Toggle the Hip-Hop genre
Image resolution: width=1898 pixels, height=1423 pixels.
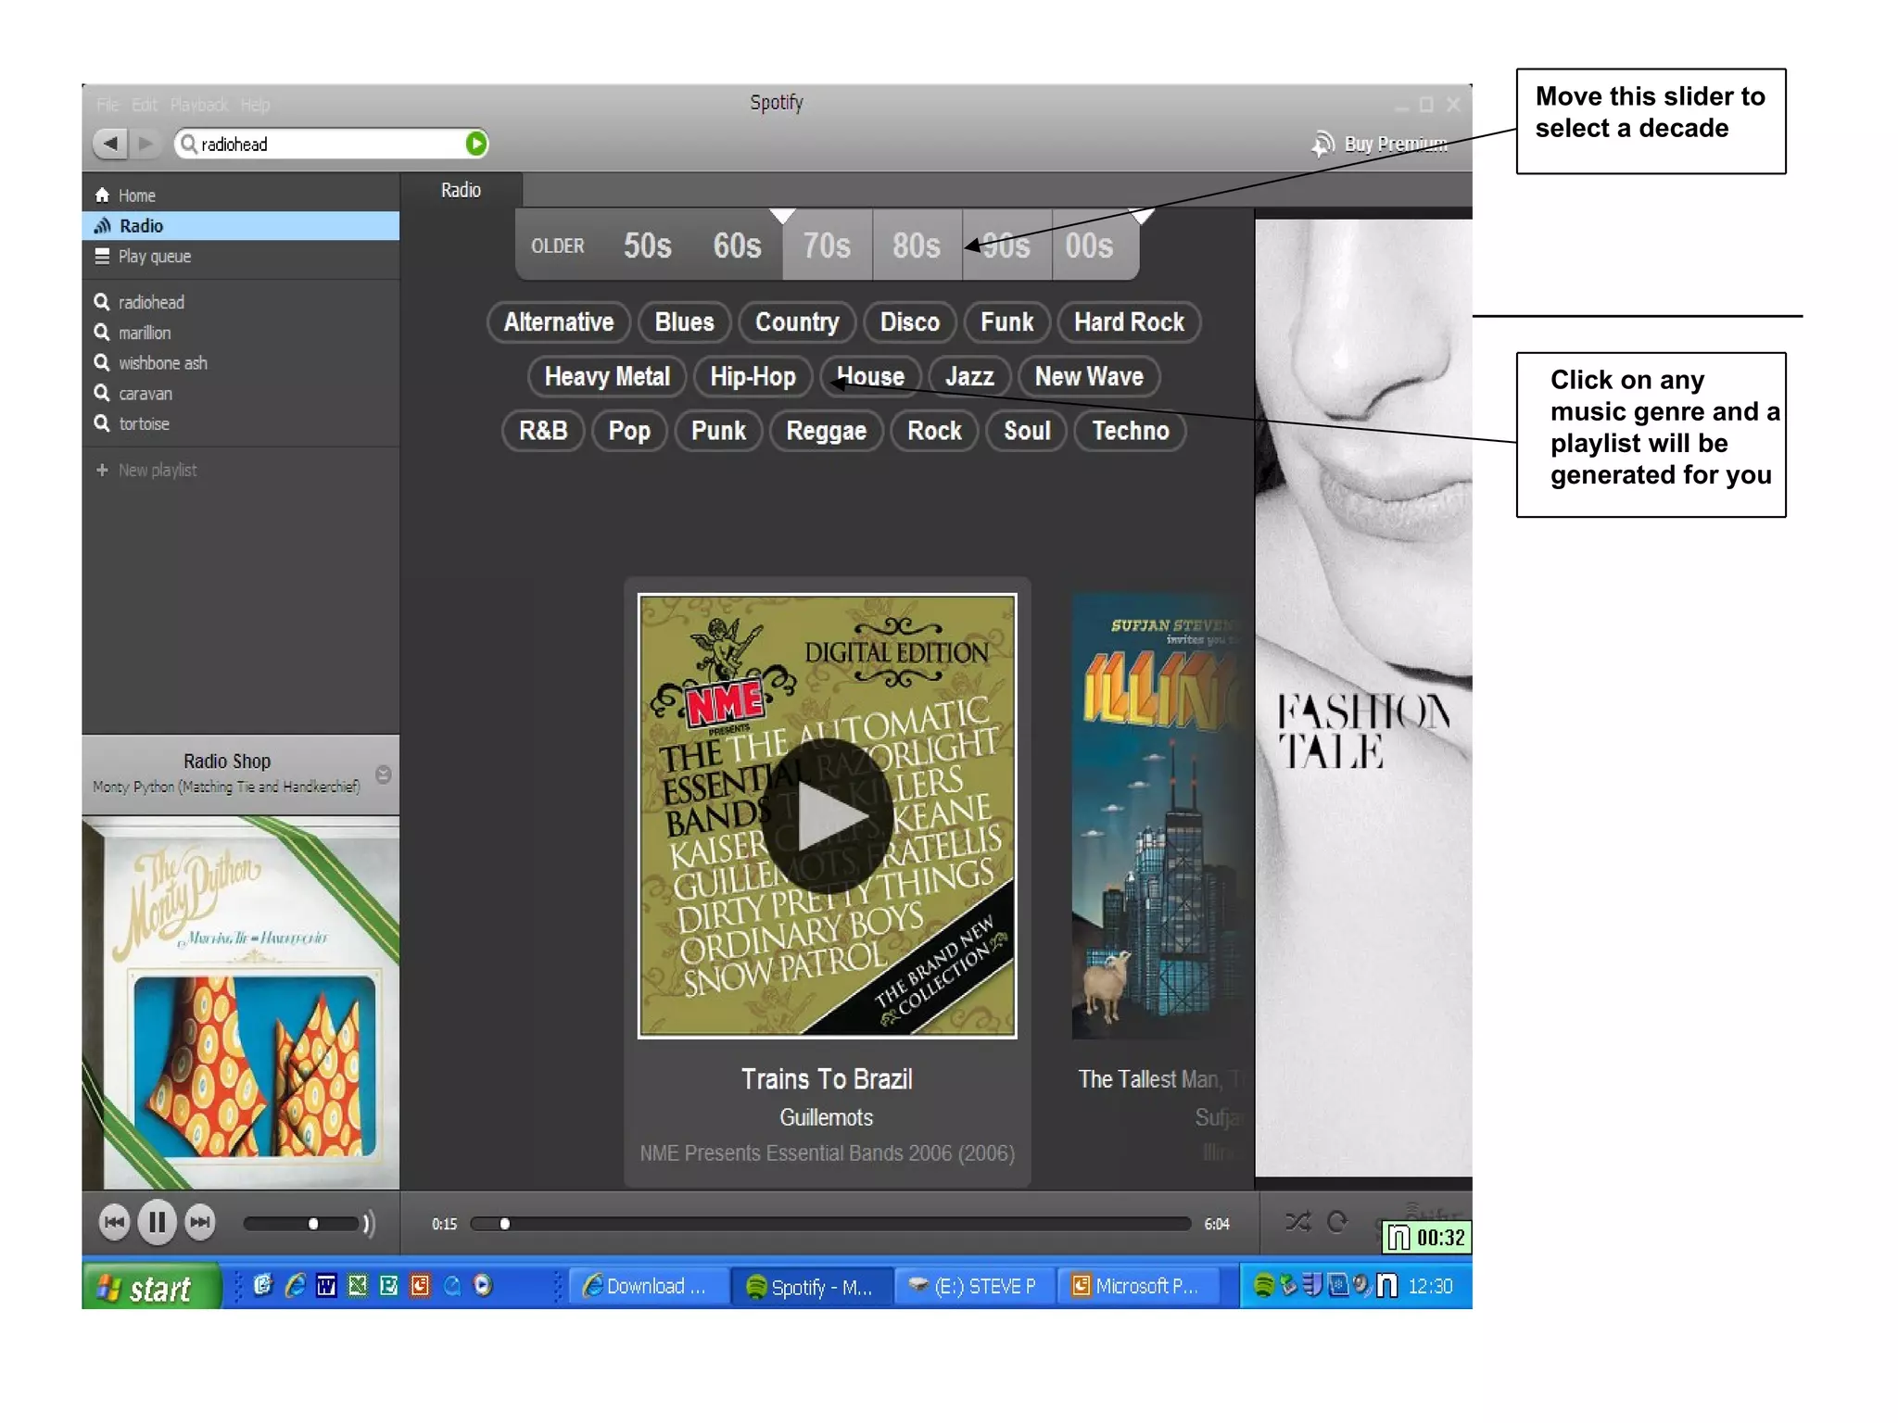point(753,377)
